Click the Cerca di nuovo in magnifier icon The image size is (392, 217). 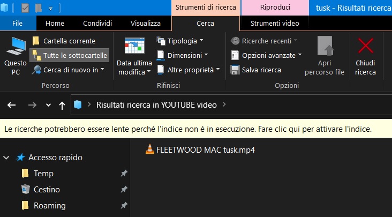coord(36,70)
